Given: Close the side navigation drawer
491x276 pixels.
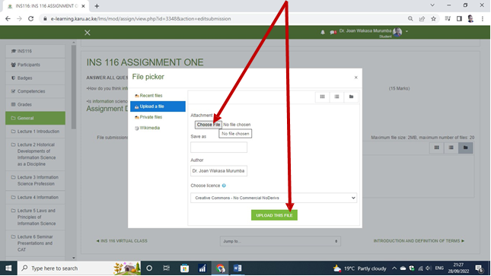Looking at the screenshot, I should (x=88, y=33).
